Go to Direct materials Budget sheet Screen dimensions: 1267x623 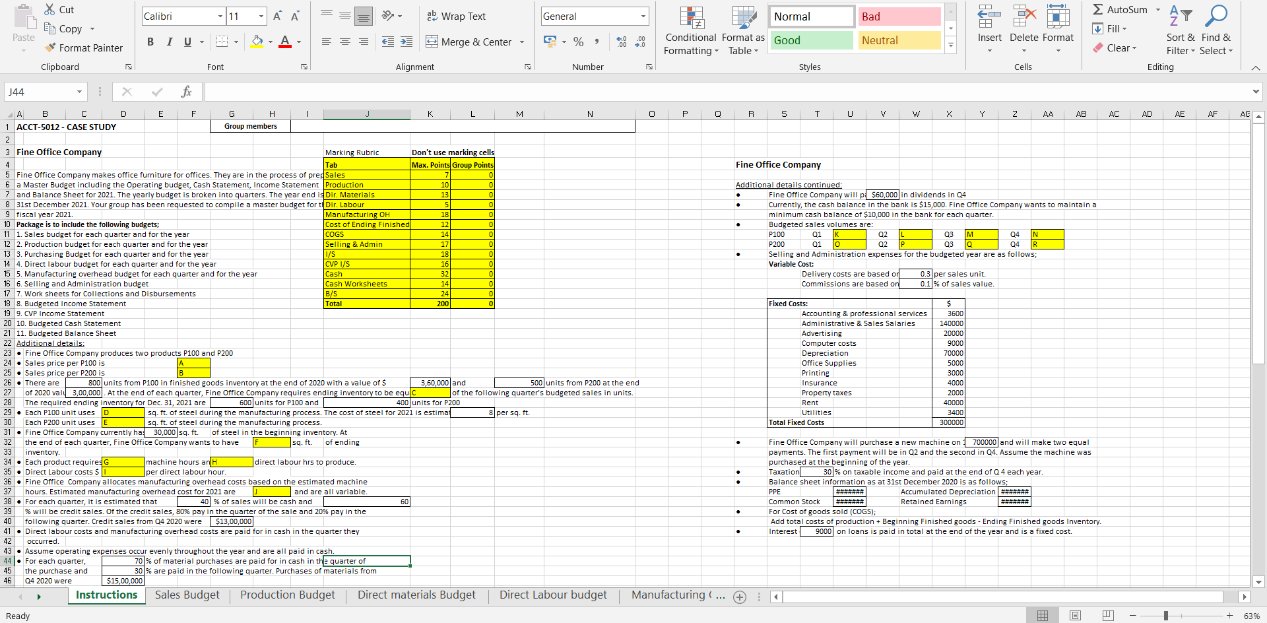pyautogui.click(x=416, y=595)
